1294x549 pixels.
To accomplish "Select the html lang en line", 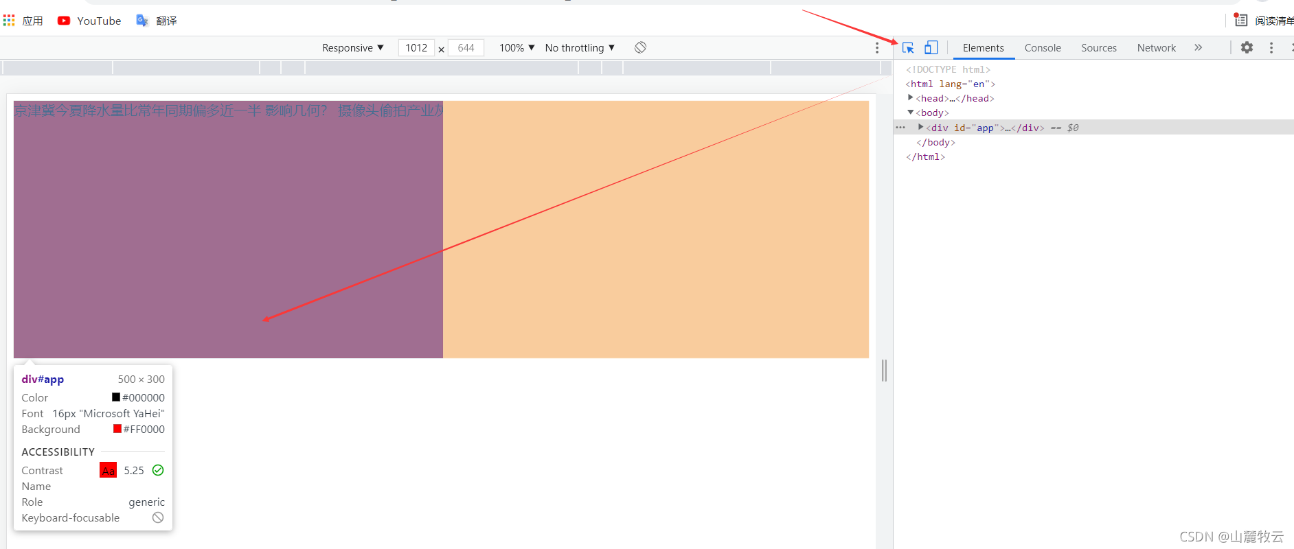I will pos(951,84).
